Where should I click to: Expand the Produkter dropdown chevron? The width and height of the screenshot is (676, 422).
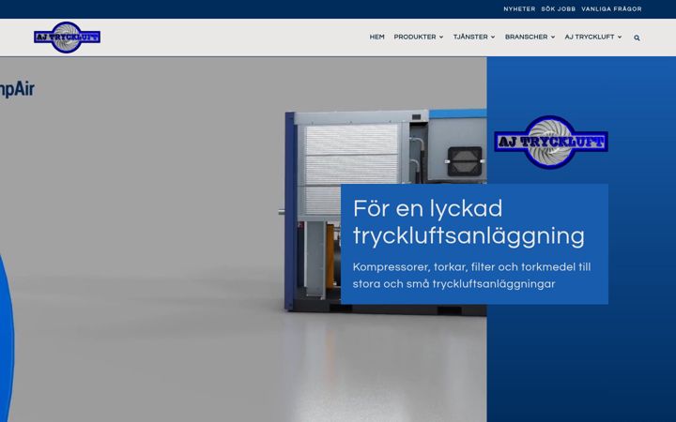point(441,37)
